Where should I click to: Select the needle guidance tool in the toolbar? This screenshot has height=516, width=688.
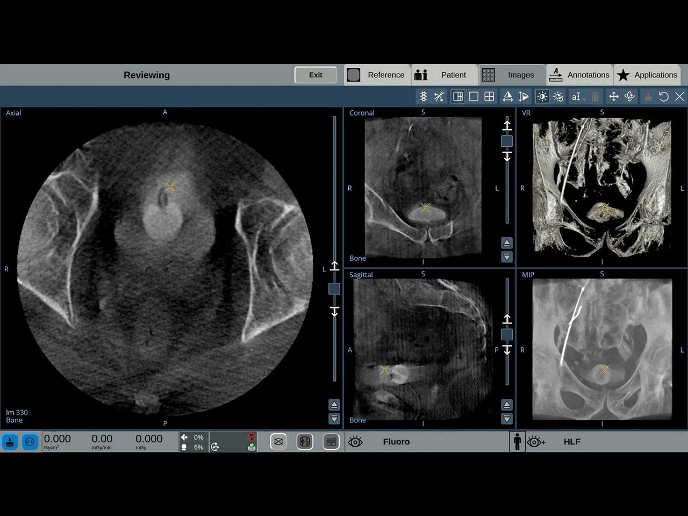click(x=424, y=96)
